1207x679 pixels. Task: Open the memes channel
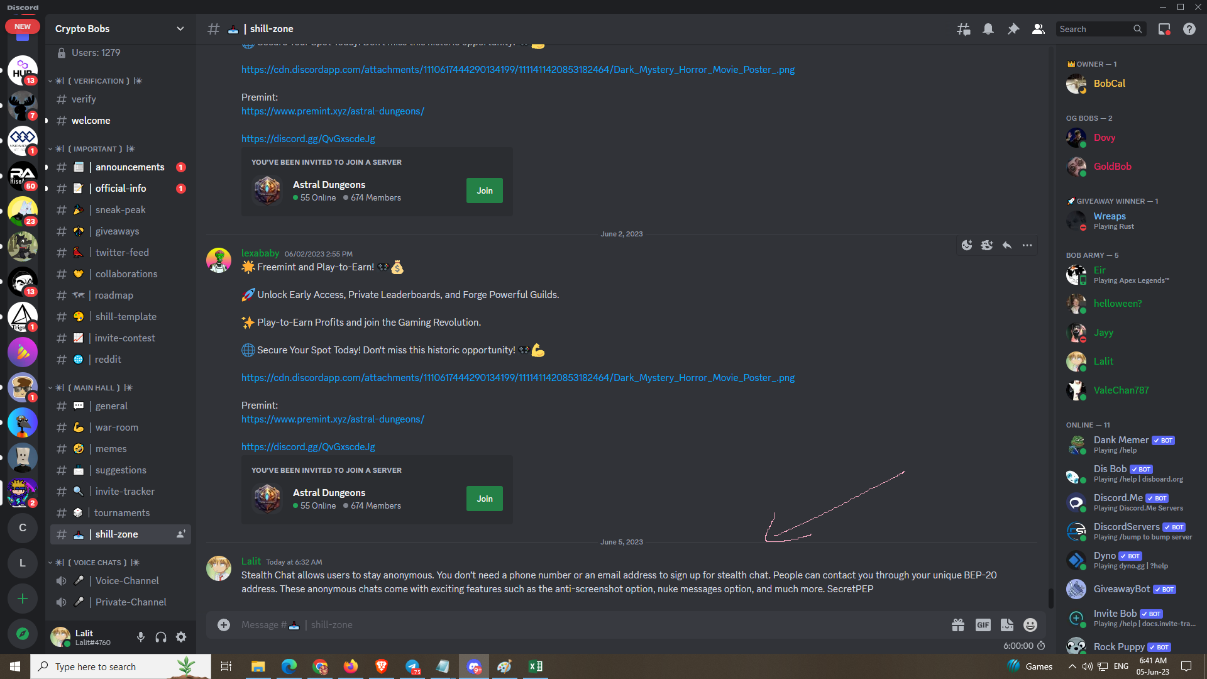click(121, 449)
